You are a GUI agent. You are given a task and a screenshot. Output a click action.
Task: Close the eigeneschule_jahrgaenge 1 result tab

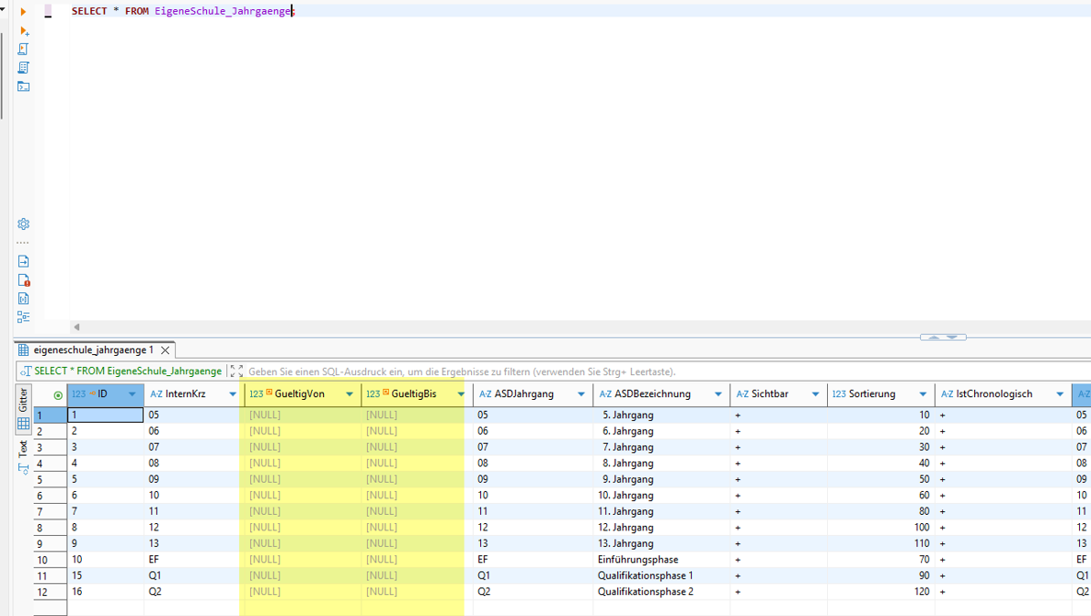tap(166, 350)
